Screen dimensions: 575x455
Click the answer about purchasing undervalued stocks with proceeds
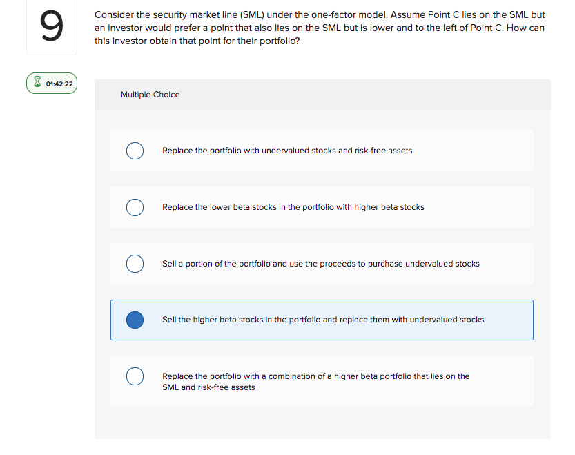pyautogui.click(x=320, y=264)
